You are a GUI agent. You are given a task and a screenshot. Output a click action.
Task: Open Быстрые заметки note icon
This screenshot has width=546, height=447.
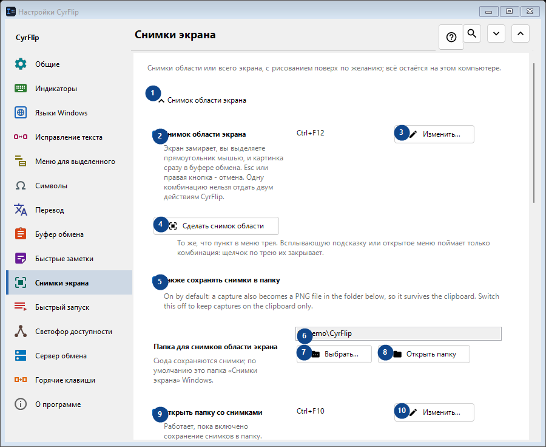(x=21, y=258)
